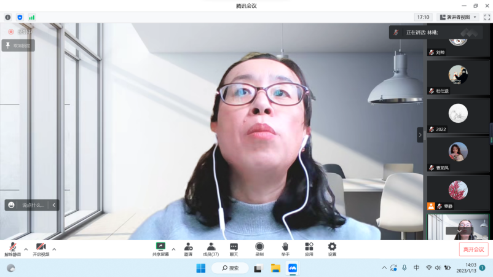Unmute the microphone (解除静音)
Screen dimensions: 493x277
click(12, 249)
